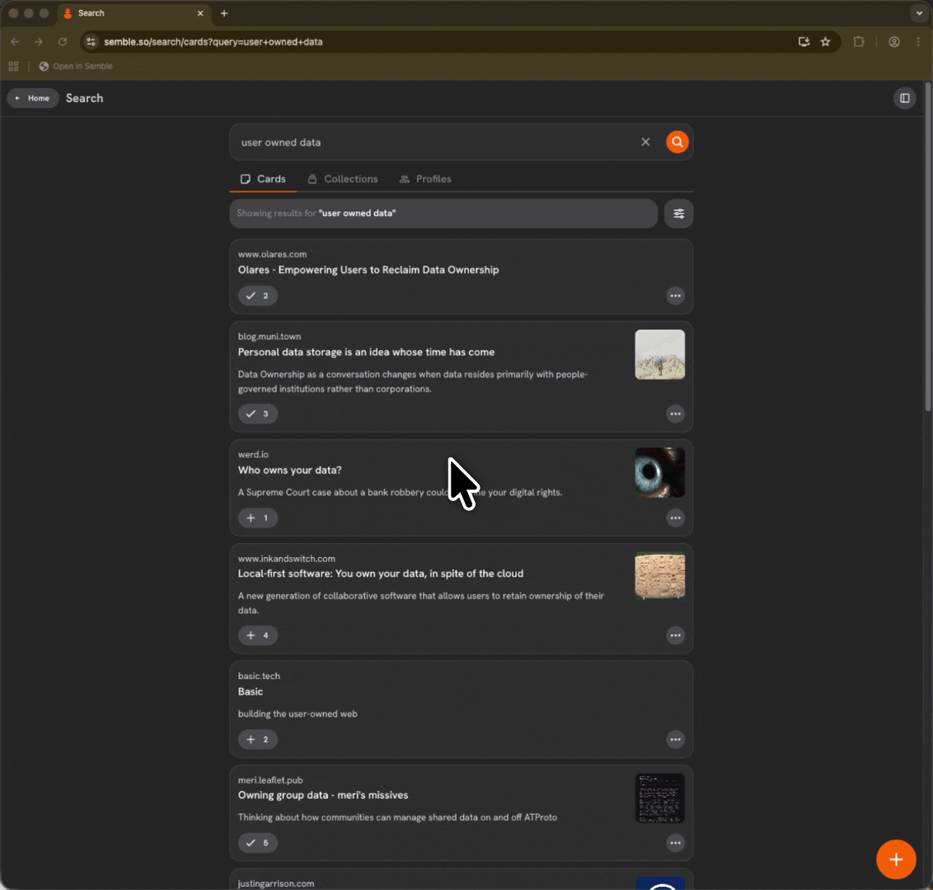The width and height of the screenshot is (933, 890).
Task: Open the browser extensions puzzle icon
Action: (859, 42)
